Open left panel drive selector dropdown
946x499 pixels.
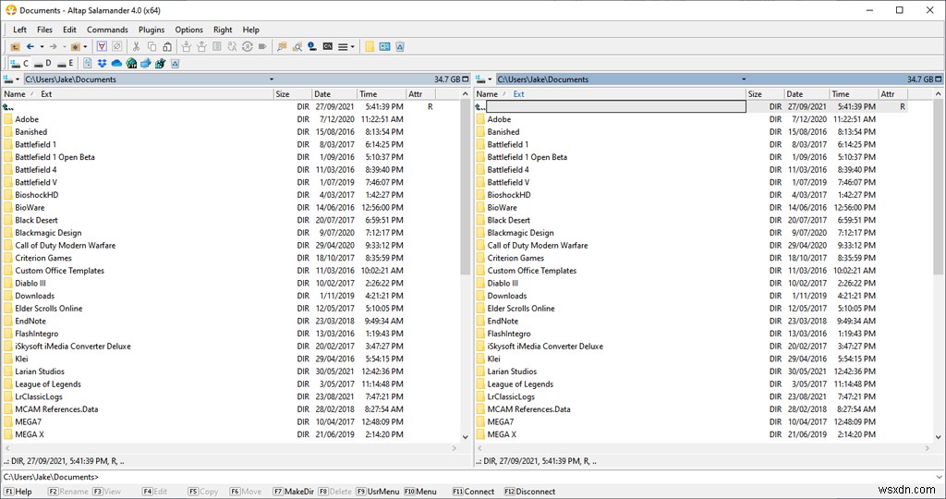[x=11, y=79]
